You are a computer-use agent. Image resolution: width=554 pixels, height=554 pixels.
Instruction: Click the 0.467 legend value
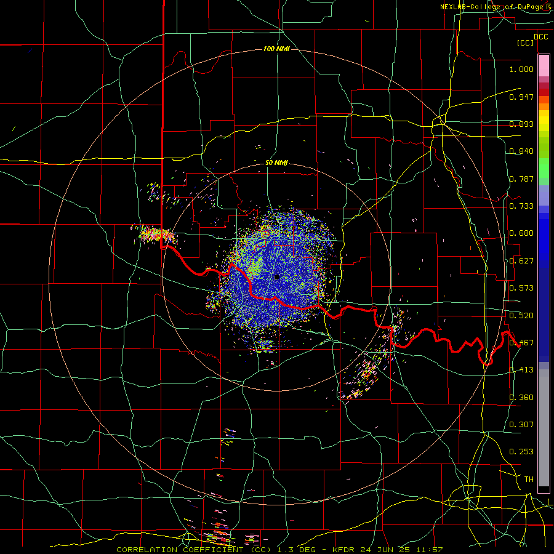(x=521, y=343)
